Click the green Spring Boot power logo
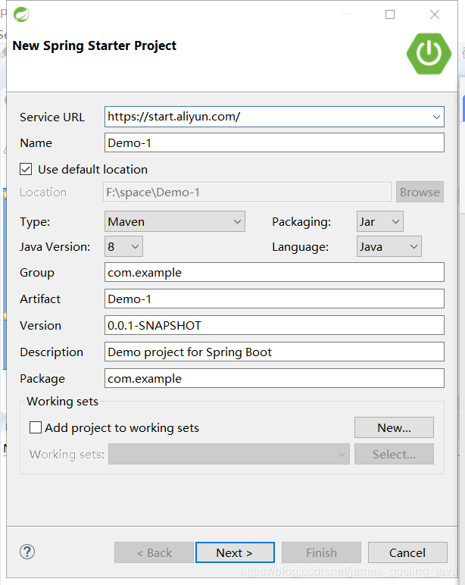 pyautogui.click(x=429, y=54)
